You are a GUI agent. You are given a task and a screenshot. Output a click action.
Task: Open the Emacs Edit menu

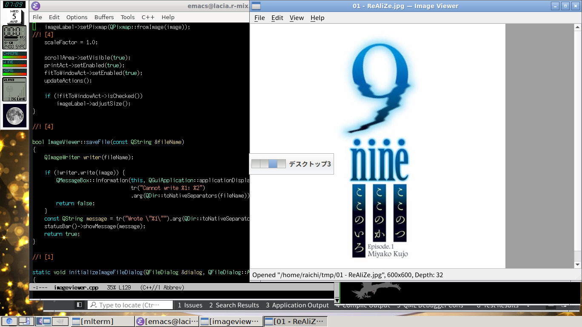(x=54, y=17)
